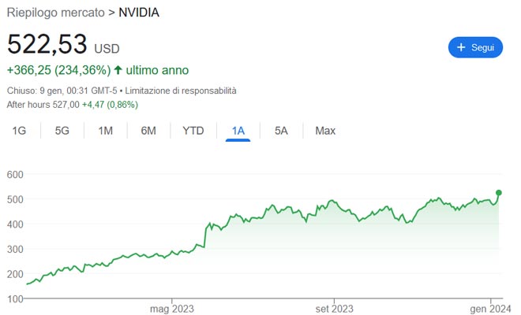Image resolution: width=521 pixels, height=315 pixels.
Task: Click the mag 2023 axis label
Action: [x=171, y=308]
